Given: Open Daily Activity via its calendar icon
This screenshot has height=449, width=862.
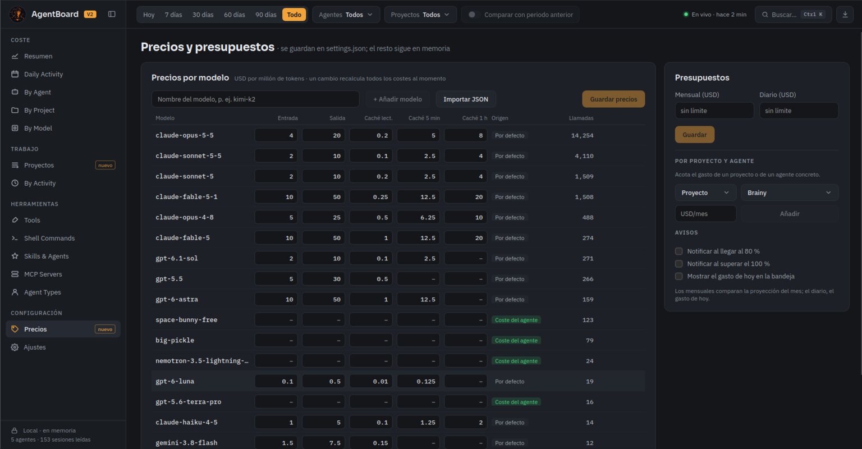Looking at the screenshot, I should click(x=15, y=74).
